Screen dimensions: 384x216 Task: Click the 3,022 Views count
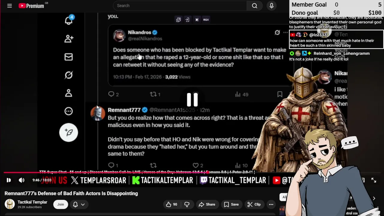[178, 77]
